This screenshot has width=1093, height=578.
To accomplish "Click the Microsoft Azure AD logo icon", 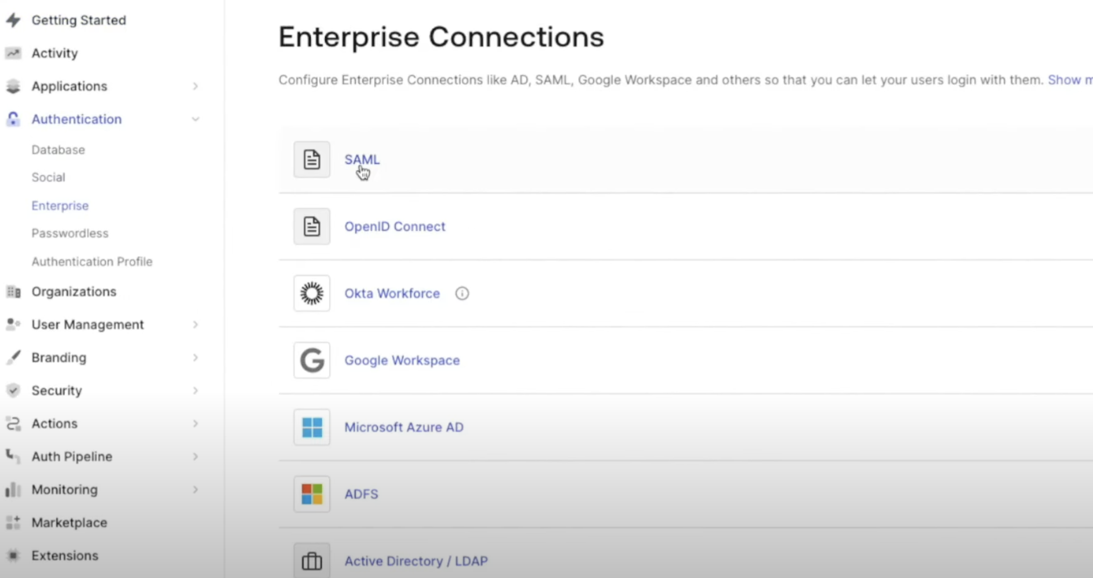I will tap(311, 427).
